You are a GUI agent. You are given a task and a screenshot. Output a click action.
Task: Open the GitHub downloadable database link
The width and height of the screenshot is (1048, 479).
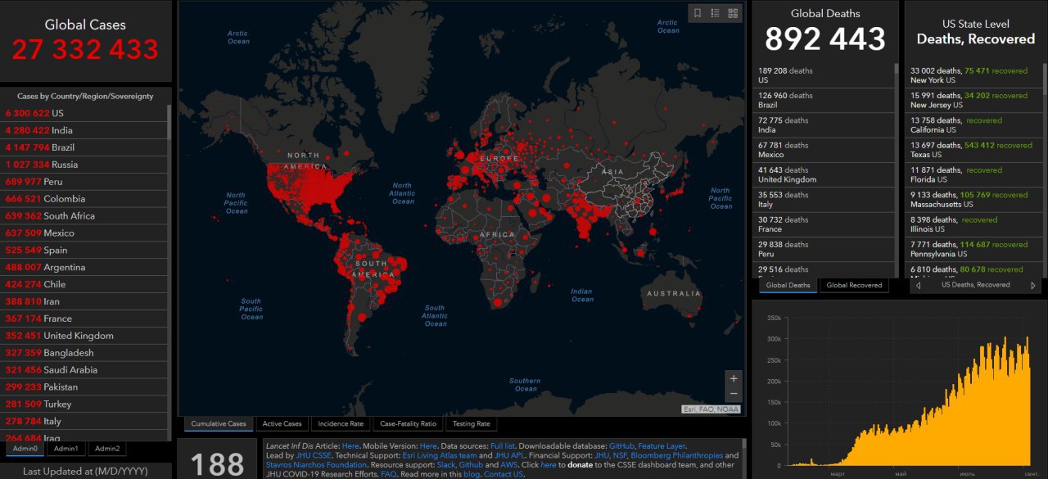pos(622,445)
